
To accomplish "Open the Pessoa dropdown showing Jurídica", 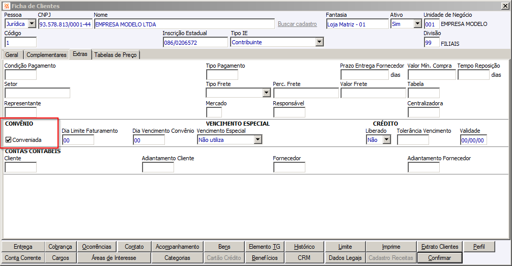I will (x=32, y=24).
